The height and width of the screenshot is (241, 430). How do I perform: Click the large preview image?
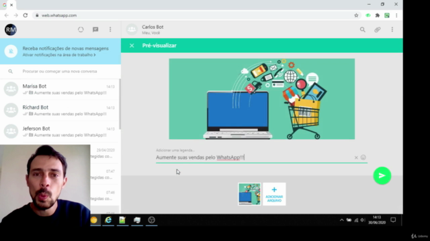point(261,99)
